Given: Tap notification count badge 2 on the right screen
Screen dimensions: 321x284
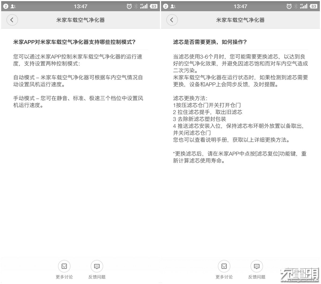Looking at the screenshot, I should 165,6.
